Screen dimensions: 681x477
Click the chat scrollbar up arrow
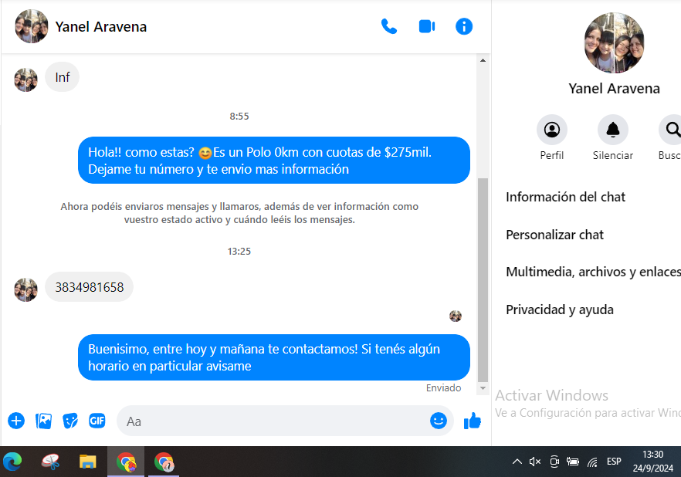(483, 60)
